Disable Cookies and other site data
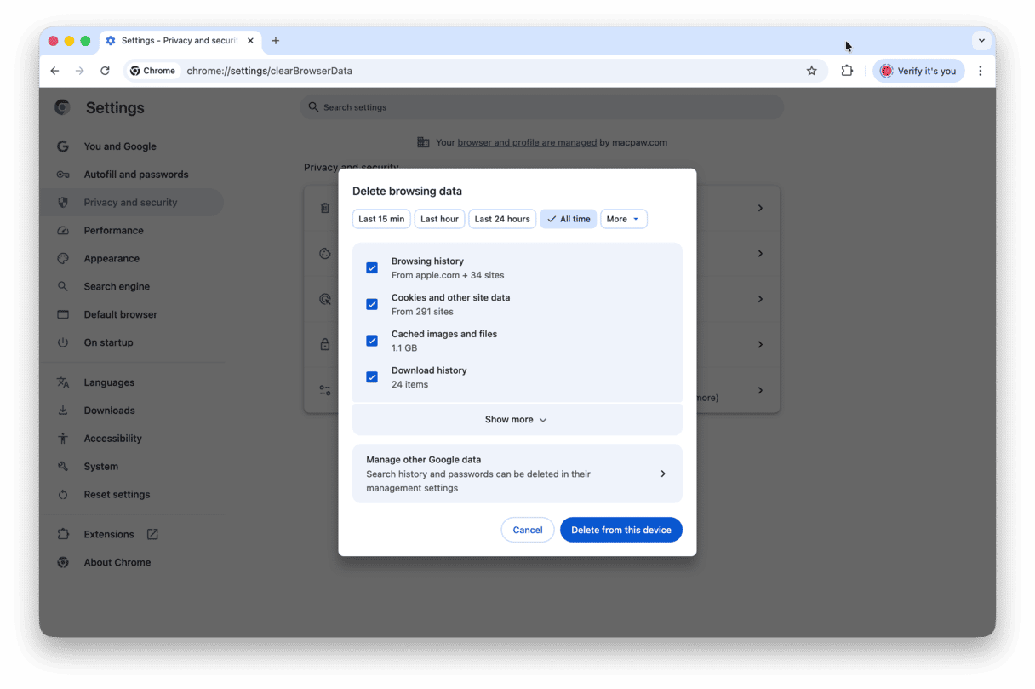 click(x=372, y=304)
